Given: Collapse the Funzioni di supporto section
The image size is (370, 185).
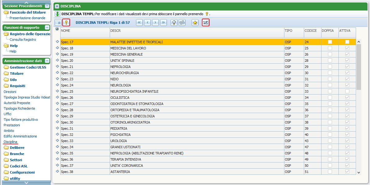Looking at the screenshot, I should tap(47, 27).
